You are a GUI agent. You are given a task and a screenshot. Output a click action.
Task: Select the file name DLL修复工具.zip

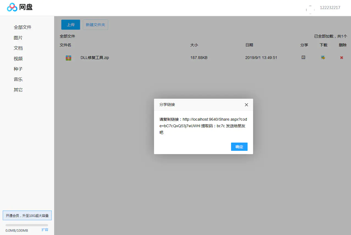point(95,58)
